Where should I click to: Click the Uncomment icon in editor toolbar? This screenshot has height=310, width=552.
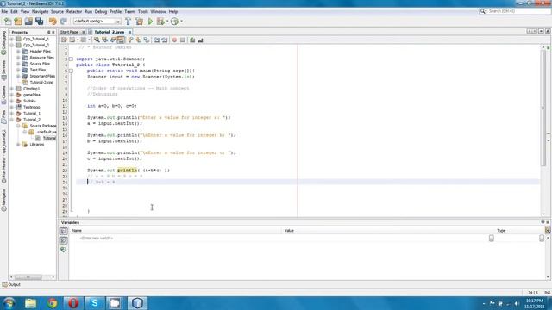click(x=200, y=40)
